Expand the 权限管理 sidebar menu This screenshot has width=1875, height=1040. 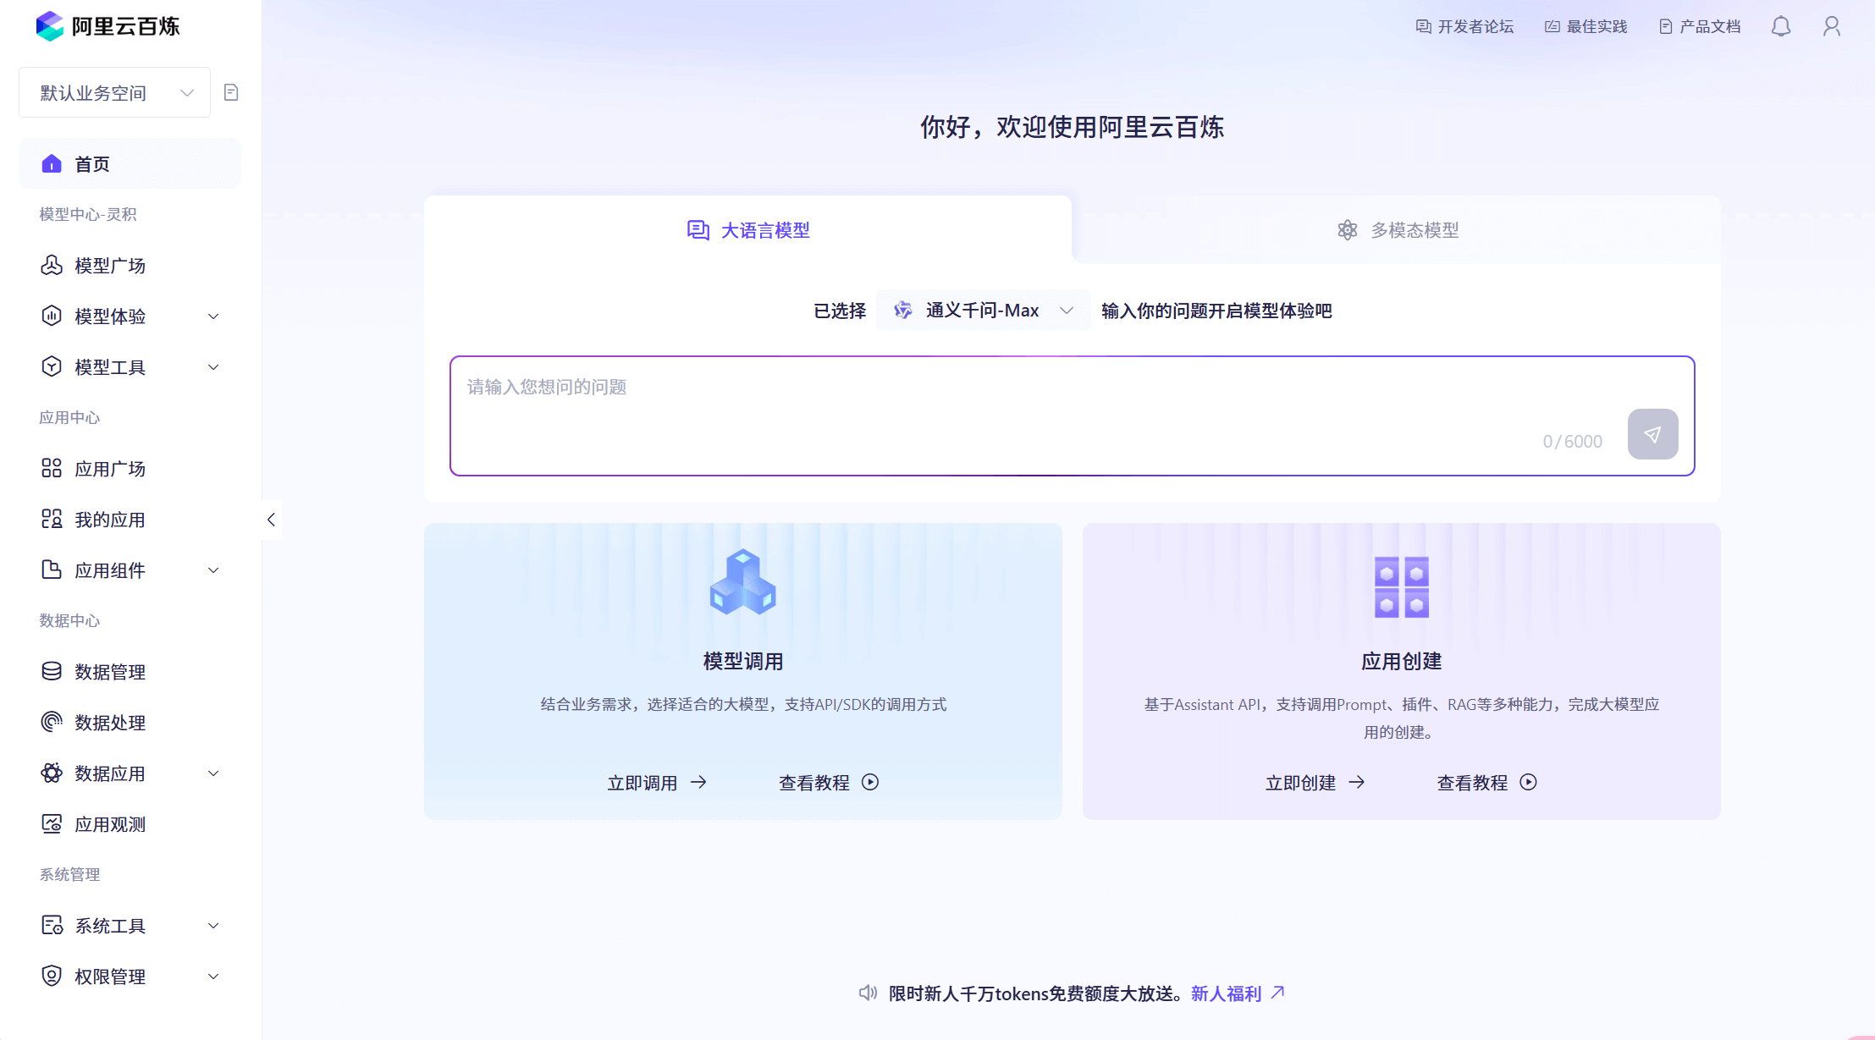pyautogui.click(x=130, y=977)
